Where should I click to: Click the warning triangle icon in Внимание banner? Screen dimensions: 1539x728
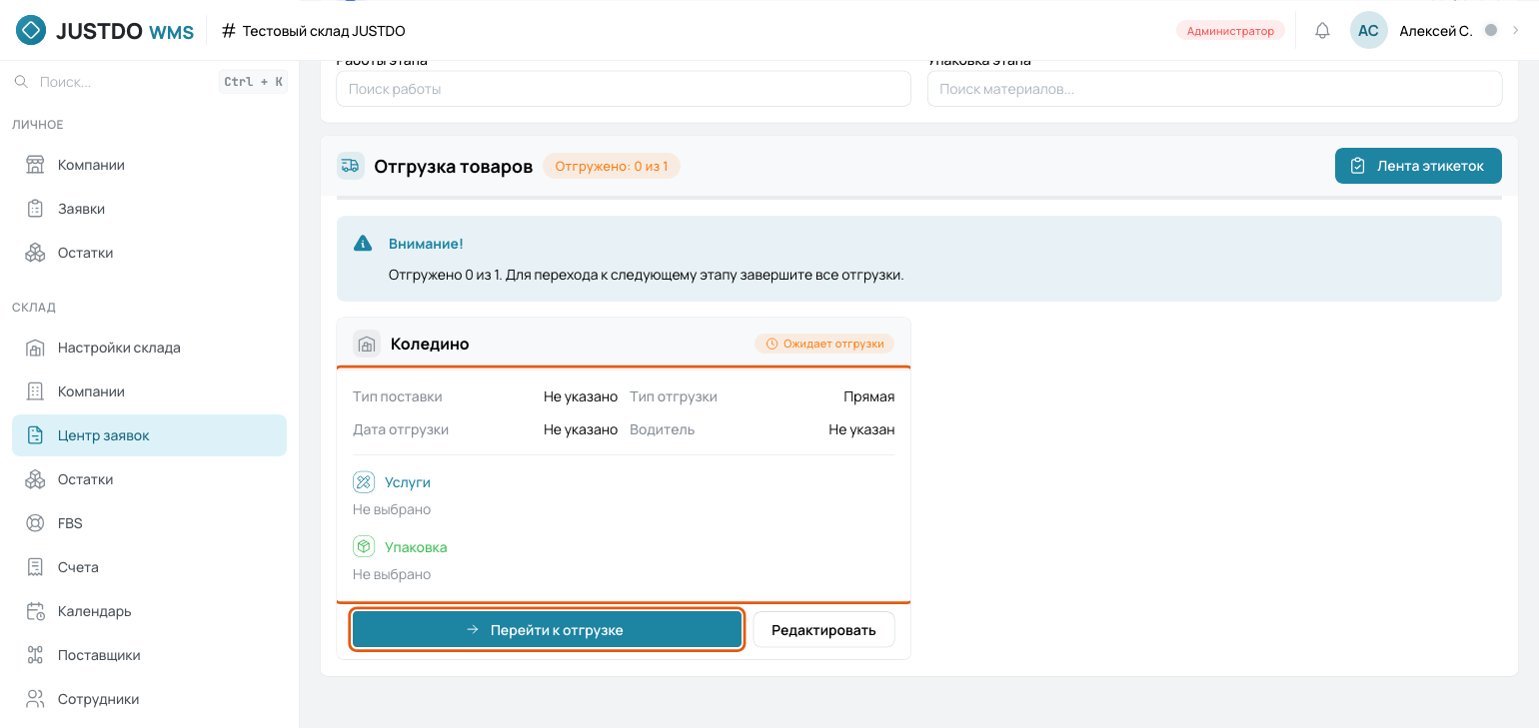tap(363, 244)
